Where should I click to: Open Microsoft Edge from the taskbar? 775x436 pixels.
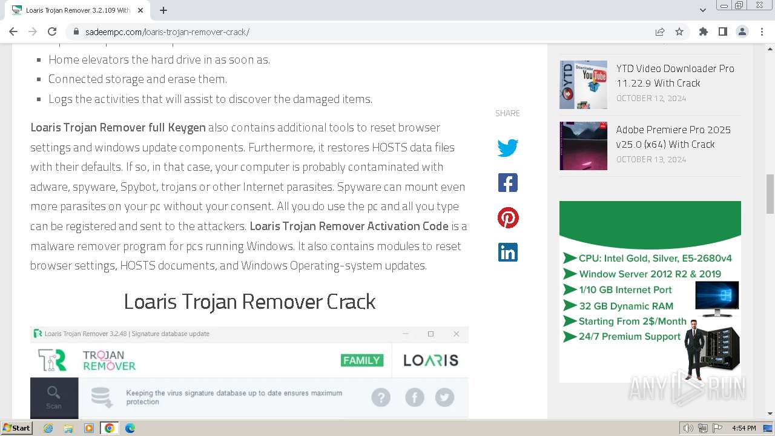tap(130, 428)
